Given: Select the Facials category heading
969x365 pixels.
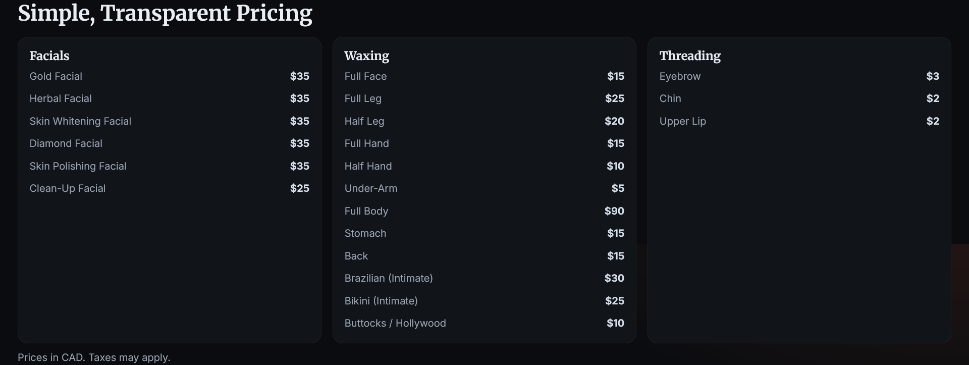Looking at the screenshot, I should tap(49, 56).
